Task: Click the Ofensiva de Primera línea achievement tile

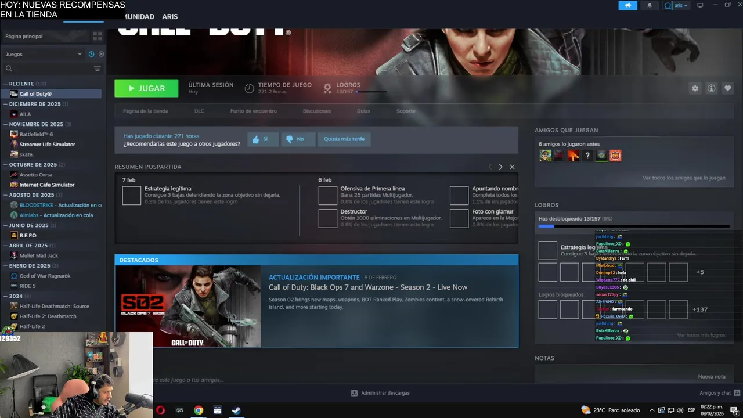Action: pyautogui.click(x=328, y=196)
